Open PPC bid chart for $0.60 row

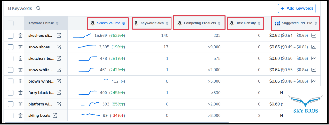click(x=313, y=58)
